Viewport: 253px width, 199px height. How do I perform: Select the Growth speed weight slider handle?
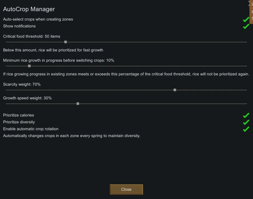coord(78,104)
